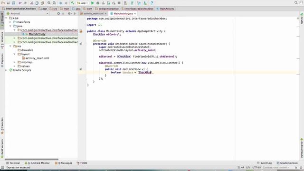Synchronize project using the refresh toolbar icon
The width and height of the screenshot is (304, 171).
13,3
